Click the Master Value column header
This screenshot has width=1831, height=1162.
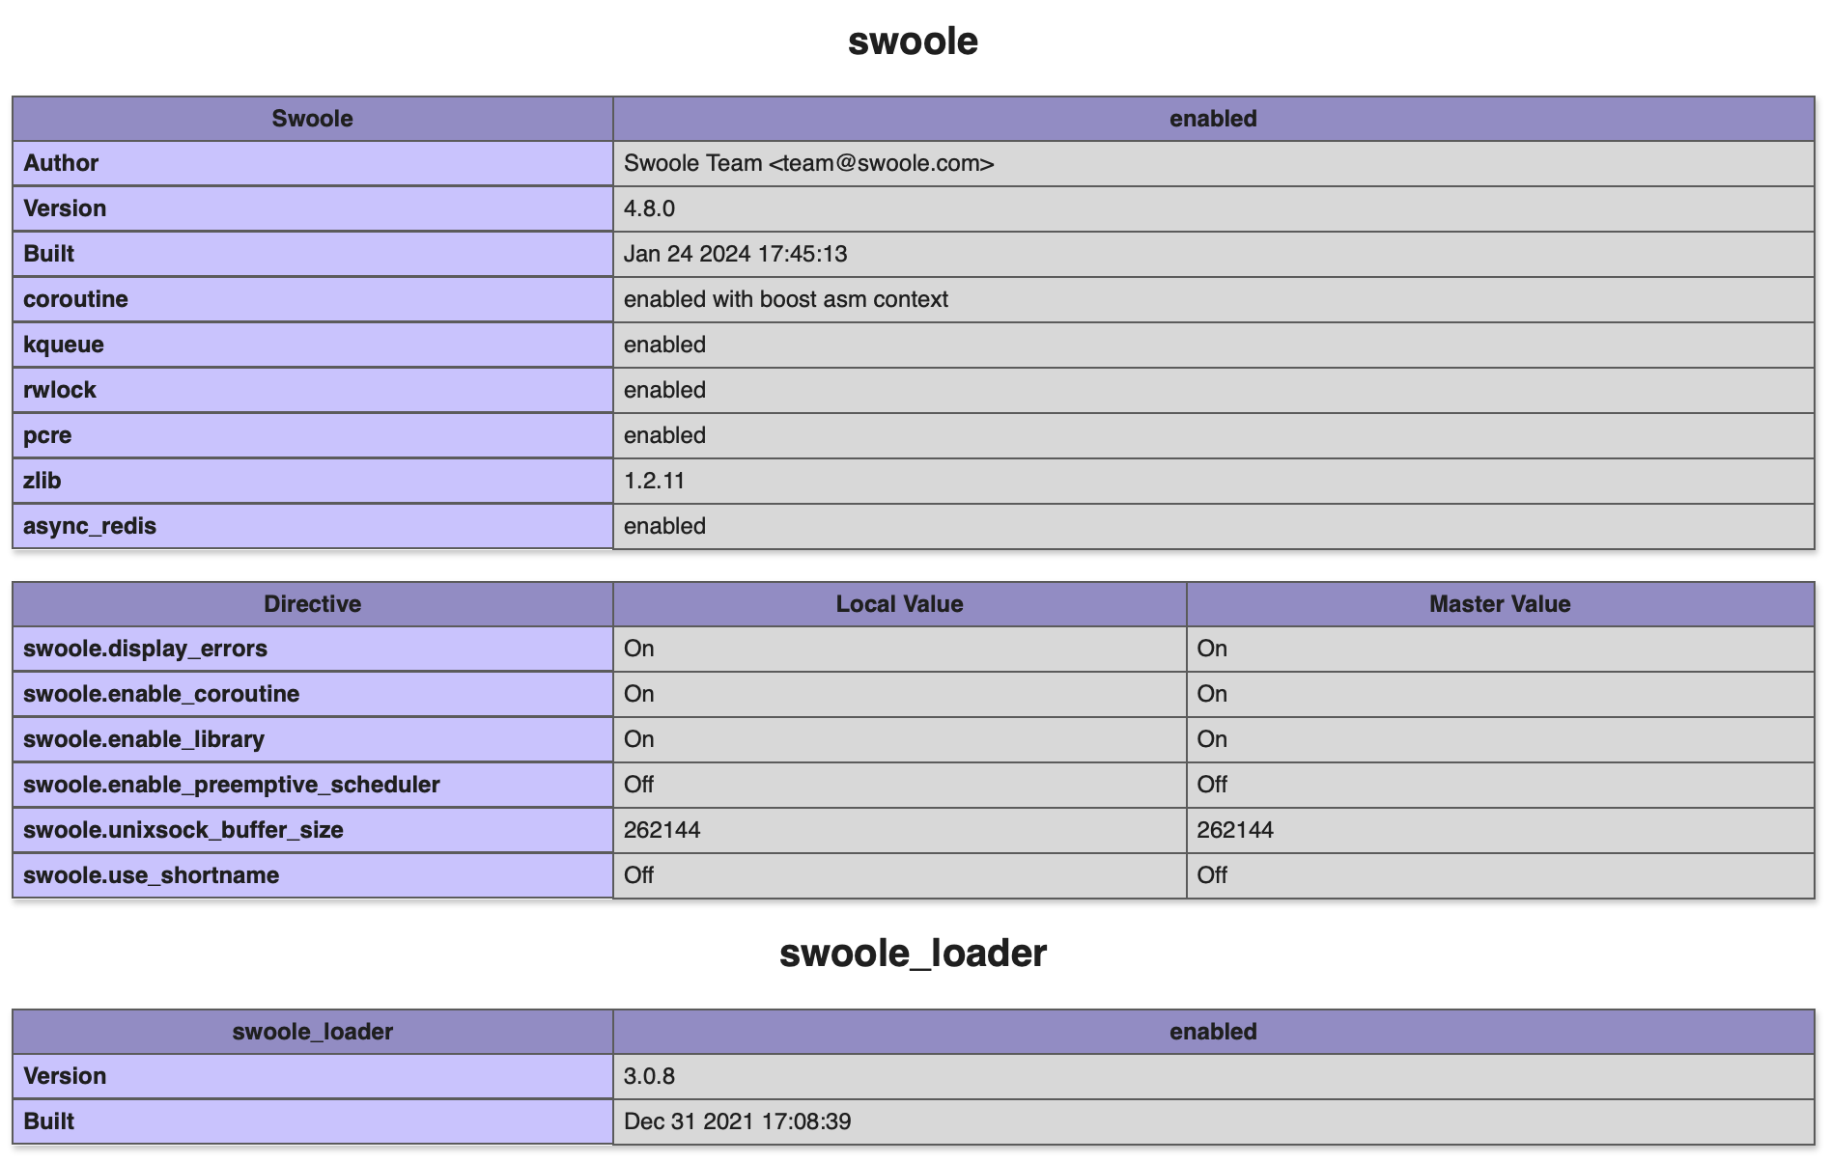1500,604
